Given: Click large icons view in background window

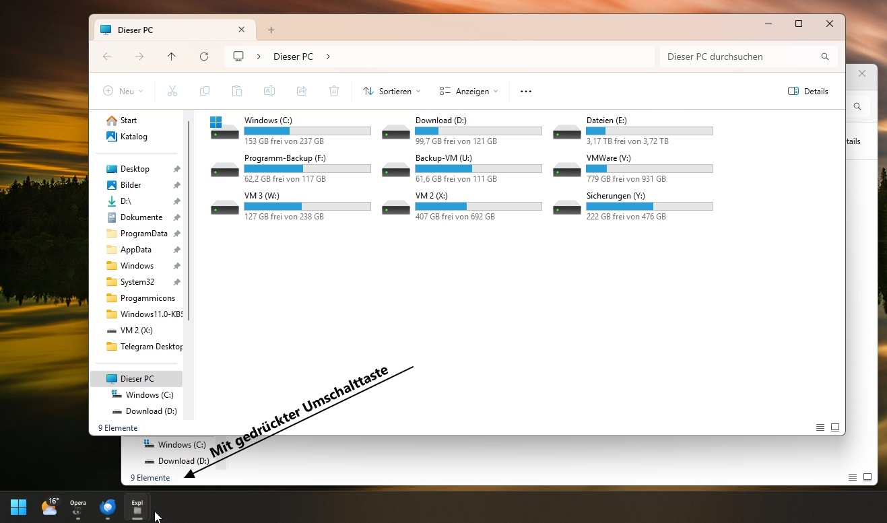Looking at the screenshot, I should point(867,477).
